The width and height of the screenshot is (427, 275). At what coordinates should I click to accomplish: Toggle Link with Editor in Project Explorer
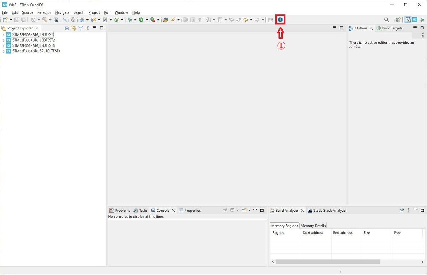click(x=74, y=28)
